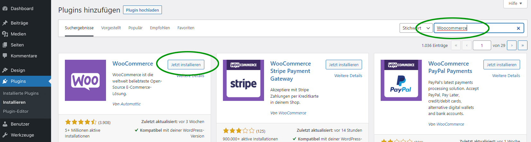
Task: Click the WooCommerce purple logo thumbnail
Action: coord(85,80)
